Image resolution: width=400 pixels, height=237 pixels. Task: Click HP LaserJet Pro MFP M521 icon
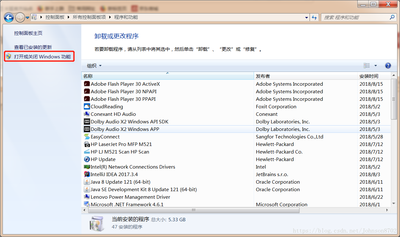coord(87,144)
